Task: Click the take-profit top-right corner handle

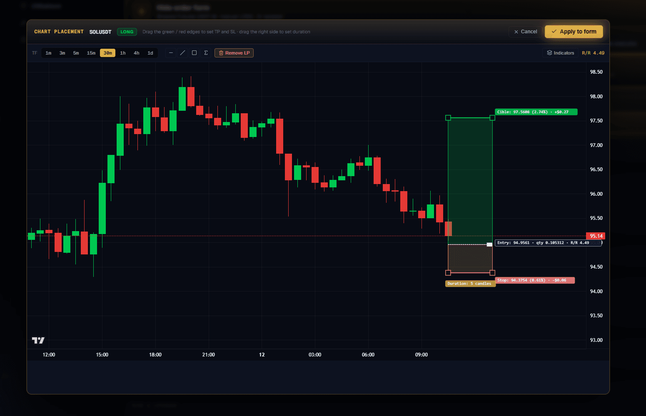Action: [x=492, y=118]
